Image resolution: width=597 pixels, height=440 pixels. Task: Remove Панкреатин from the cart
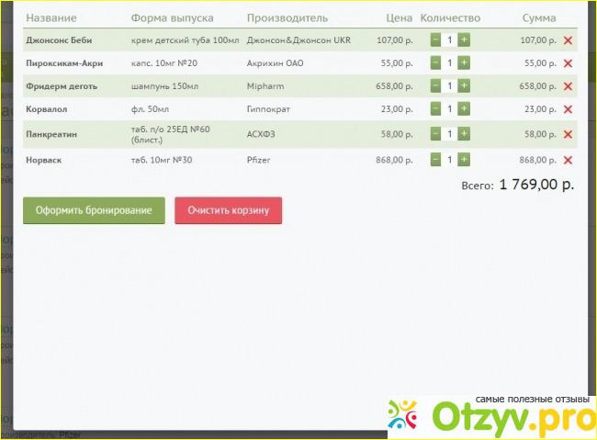pos(568,134)
